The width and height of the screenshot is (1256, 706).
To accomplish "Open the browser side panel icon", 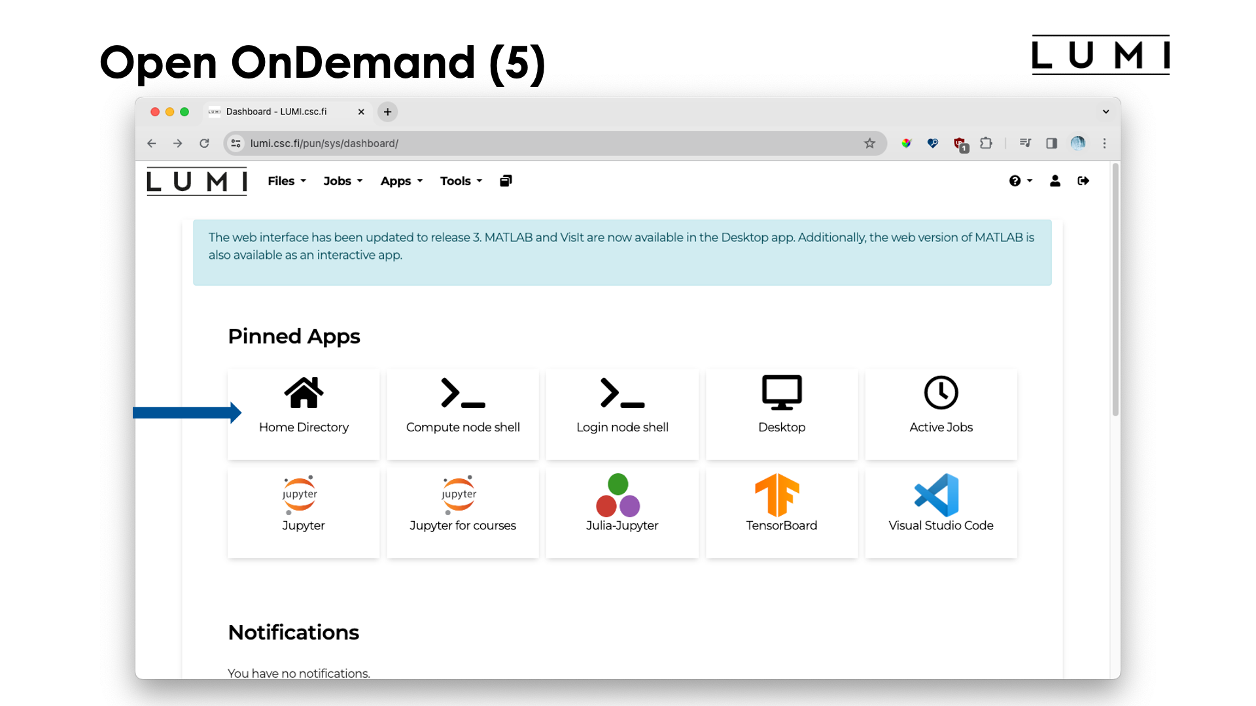I will tap(1051, 143).
